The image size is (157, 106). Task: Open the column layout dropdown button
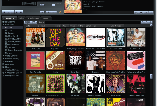(x=35, y=22)
